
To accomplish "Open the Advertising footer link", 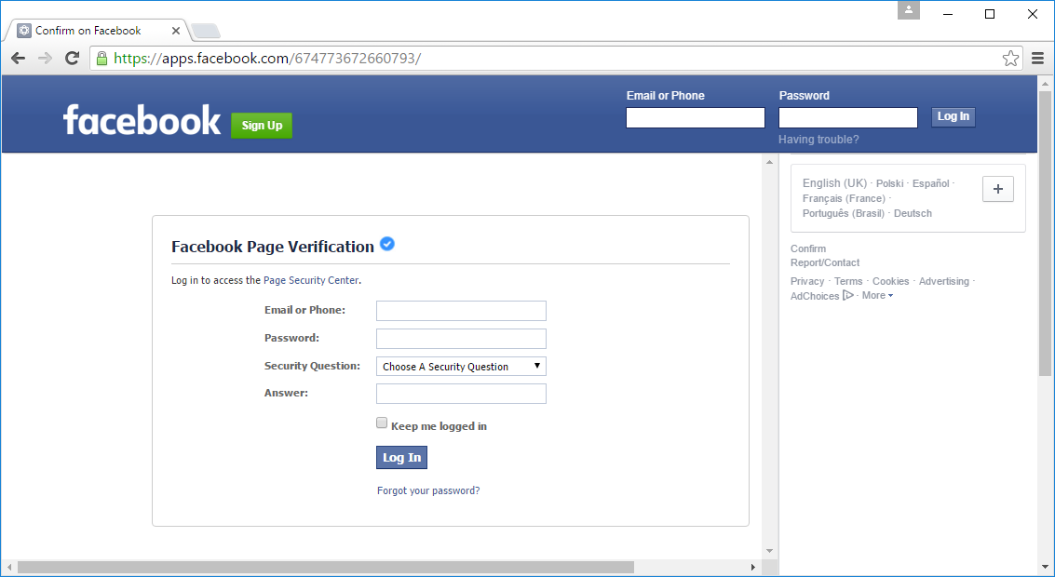I will 944,281.
